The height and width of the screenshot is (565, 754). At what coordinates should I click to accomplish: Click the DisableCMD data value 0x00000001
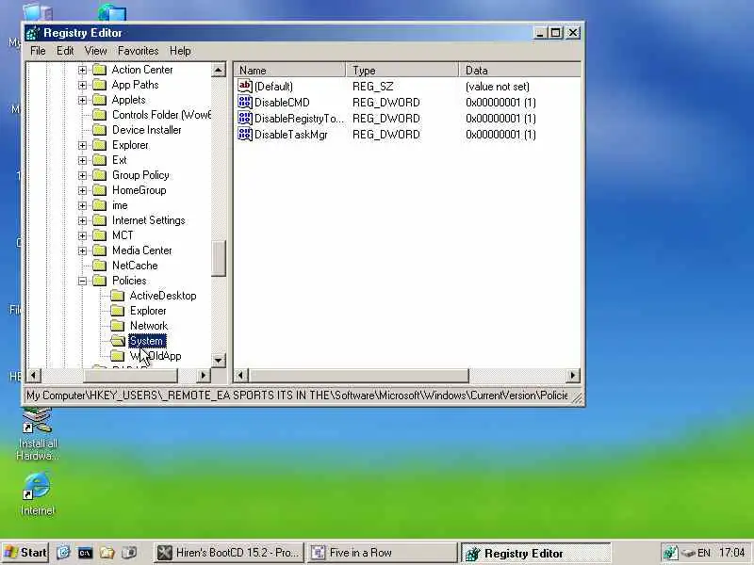tap(500, 103)
